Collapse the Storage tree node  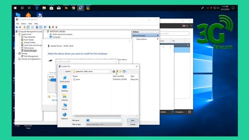[17, 54]
